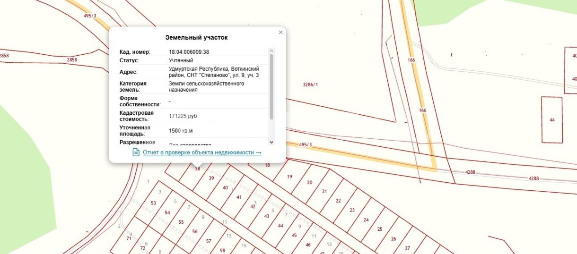The width and height of the screenshot is (577, 254).
Task: Select parcel 72 on the map
Action: [x=143, y=248]
